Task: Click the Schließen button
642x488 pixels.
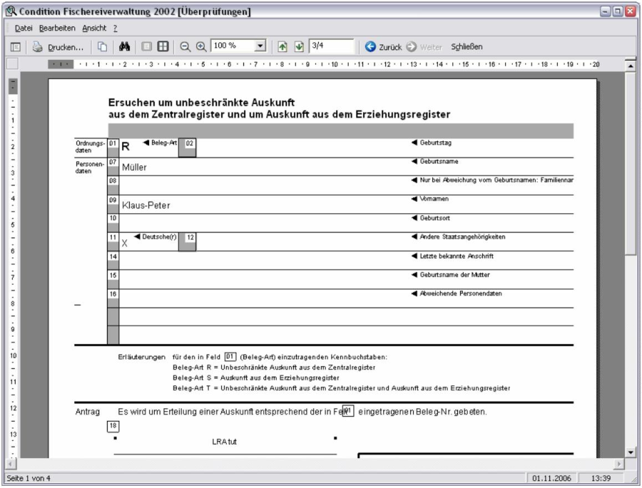Action: coord(467,47)
